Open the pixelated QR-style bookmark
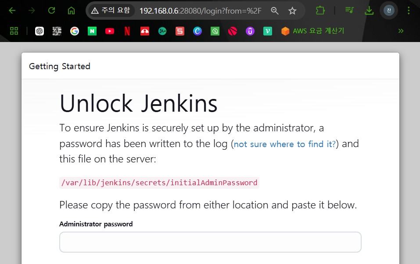 click(x=57, y=31)
